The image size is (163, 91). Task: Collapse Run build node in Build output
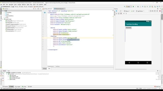7,74
